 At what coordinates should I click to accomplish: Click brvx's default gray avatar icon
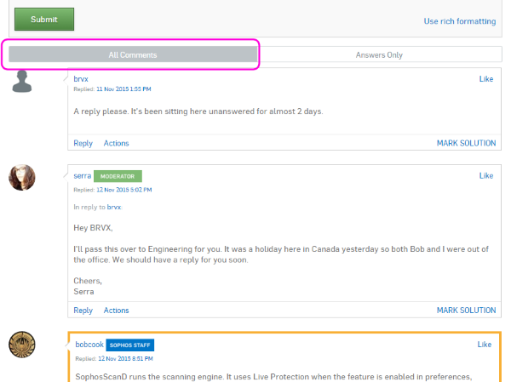point(22,82)
